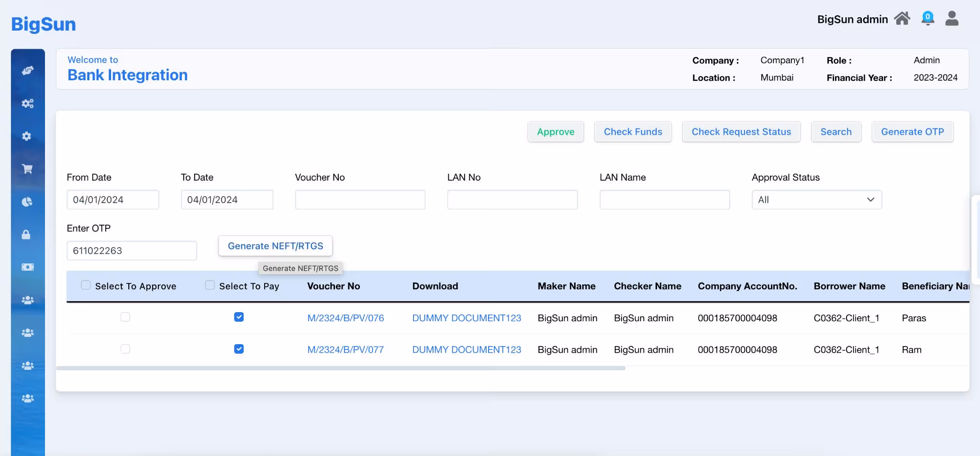
Task: Open the user profile icon
Action: [952, 19]
